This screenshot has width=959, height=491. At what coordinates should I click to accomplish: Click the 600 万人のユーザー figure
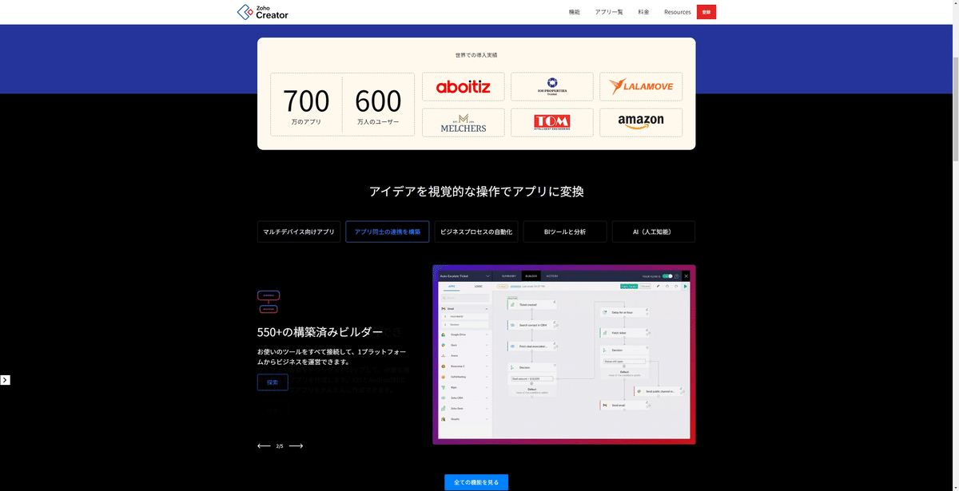378,108
